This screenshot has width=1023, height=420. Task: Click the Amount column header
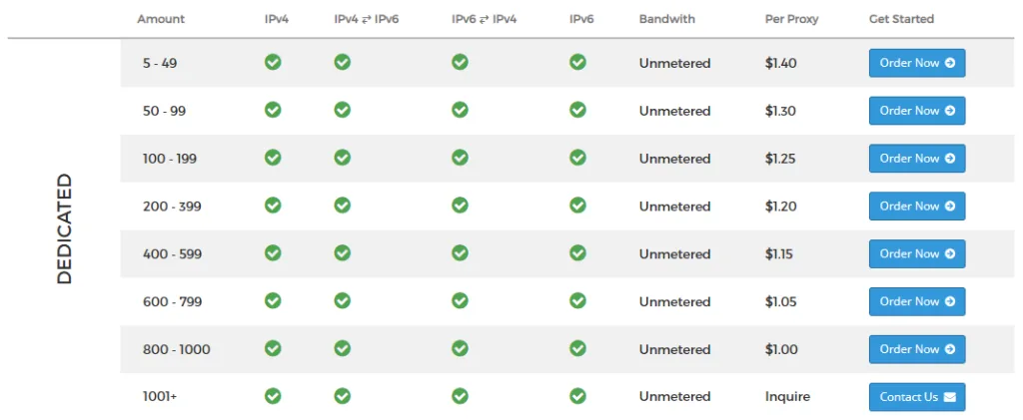pos(161,19)
